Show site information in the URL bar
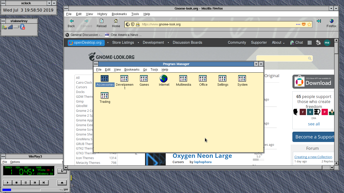The width and height of the screenshot is (344, 193). click(128, 24)
